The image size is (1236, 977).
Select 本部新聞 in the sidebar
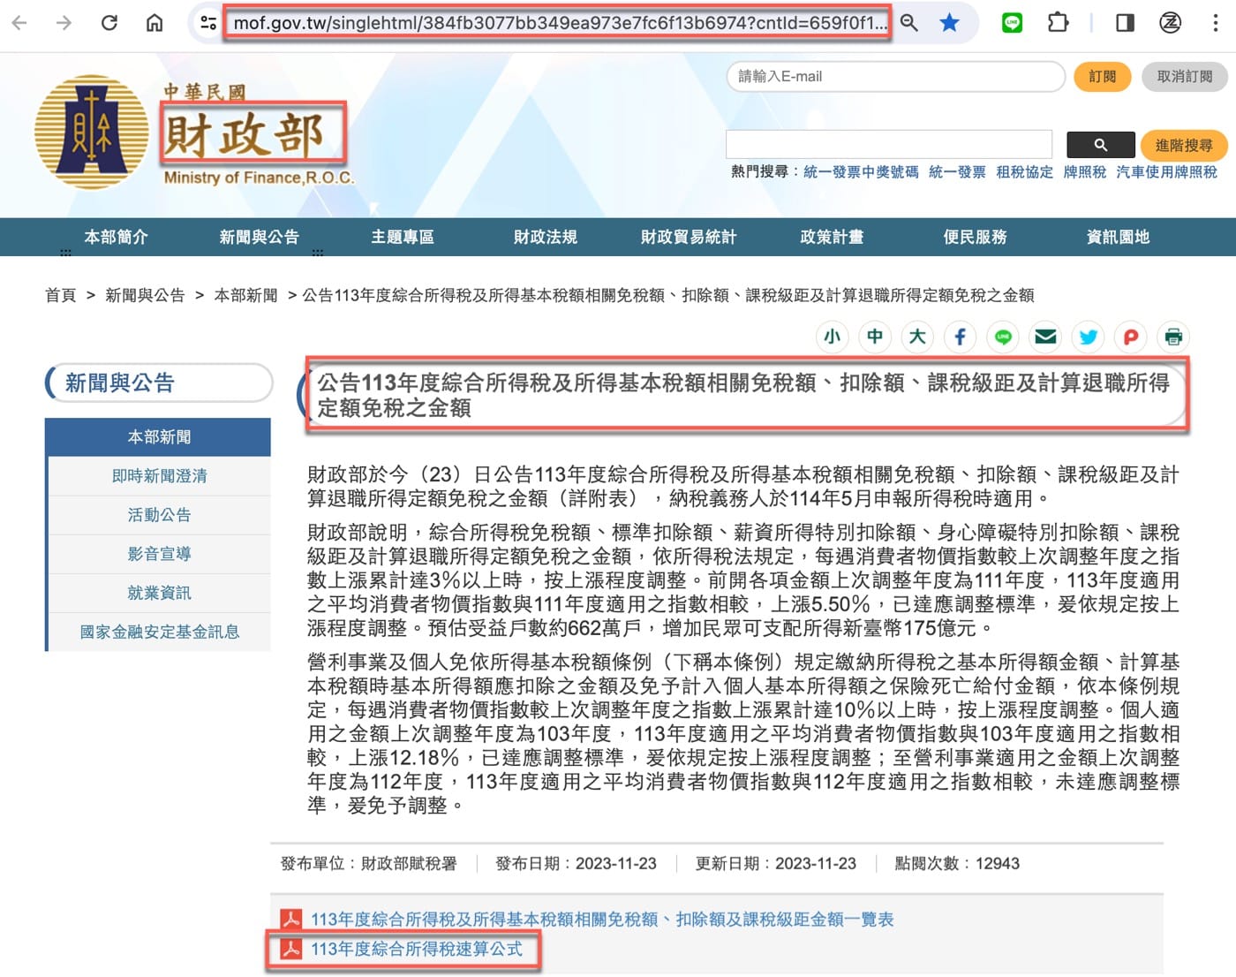pyautogui.click(x=159, y=436)
